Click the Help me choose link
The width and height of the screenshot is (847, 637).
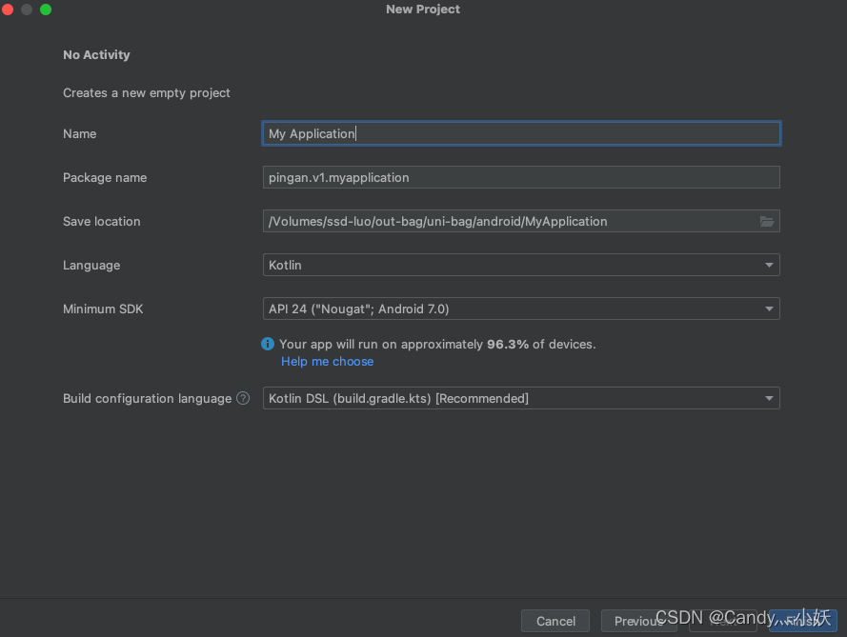(327, 361)
